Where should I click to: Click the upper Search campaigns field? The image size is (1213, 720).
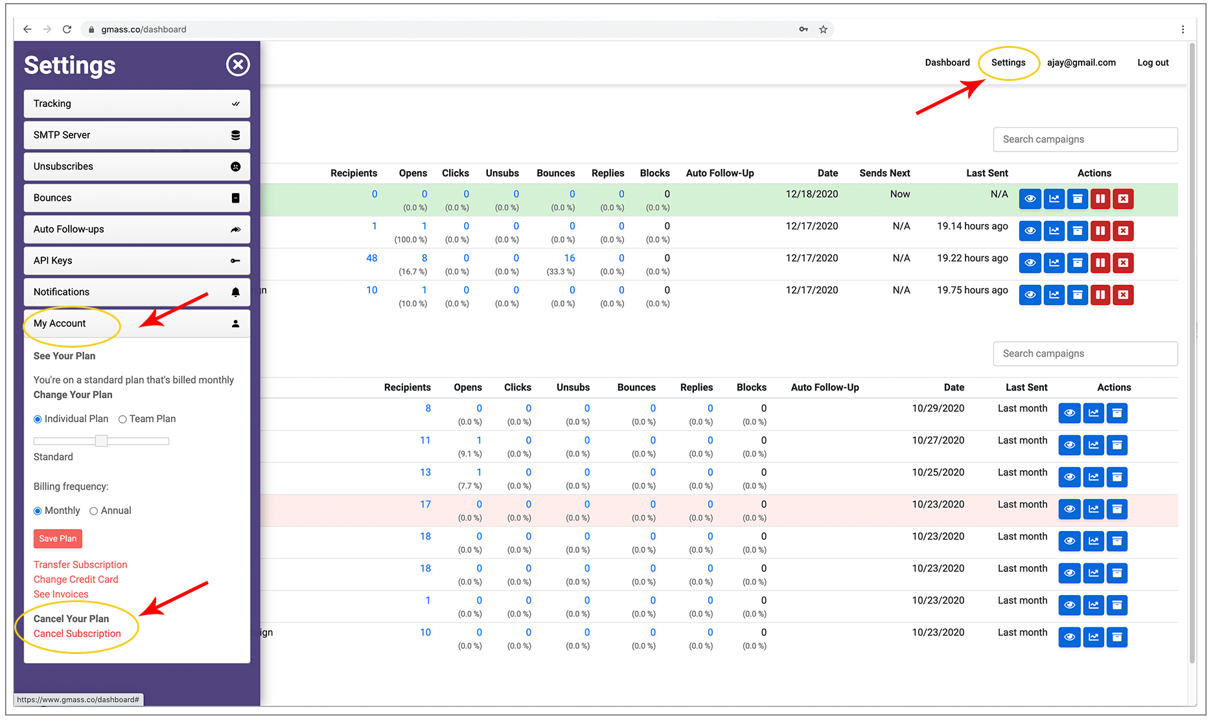click(x=1085, y=139)
